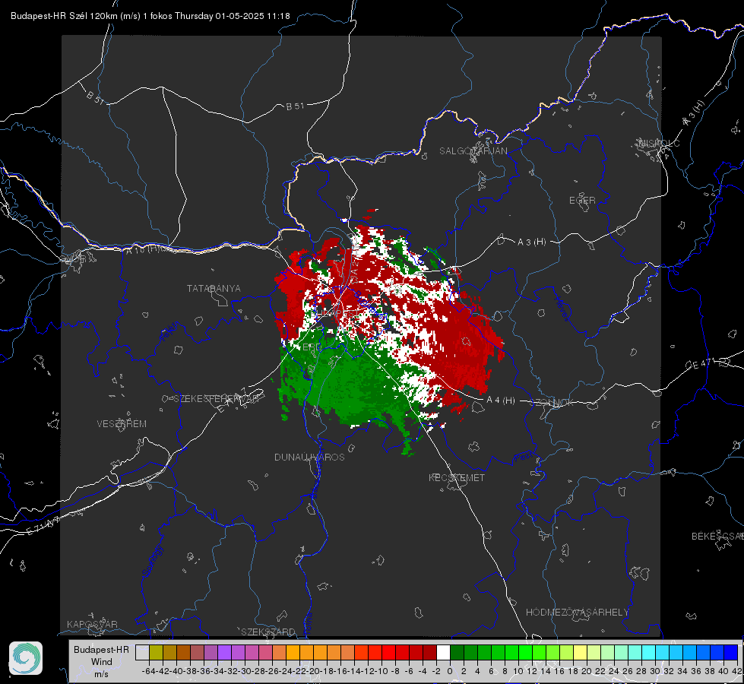Click the radar title text with date 01-05-2025
744x684 pixels.
point(150,16)
